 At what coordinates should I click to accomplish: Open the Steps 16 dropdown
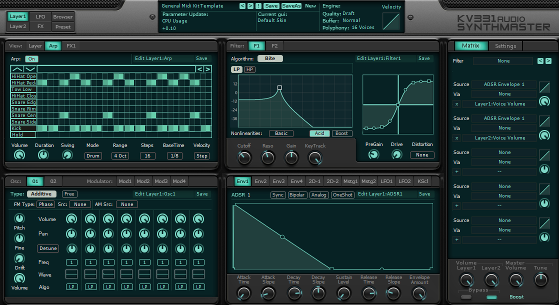147,155
